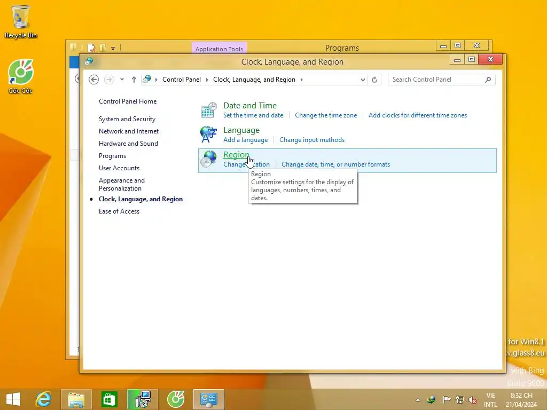Click the Language globe icon
The width and height of the screenshot is (547, 410).
[209, 135]
